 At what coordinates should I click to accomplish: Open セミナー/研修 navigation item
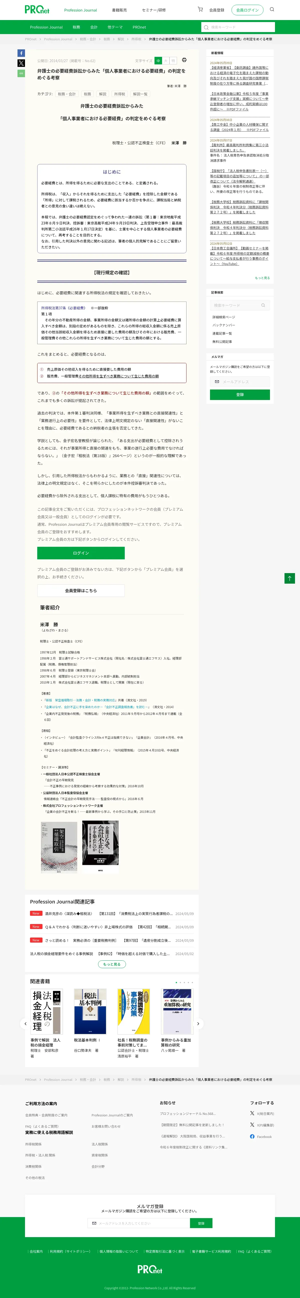154,10
